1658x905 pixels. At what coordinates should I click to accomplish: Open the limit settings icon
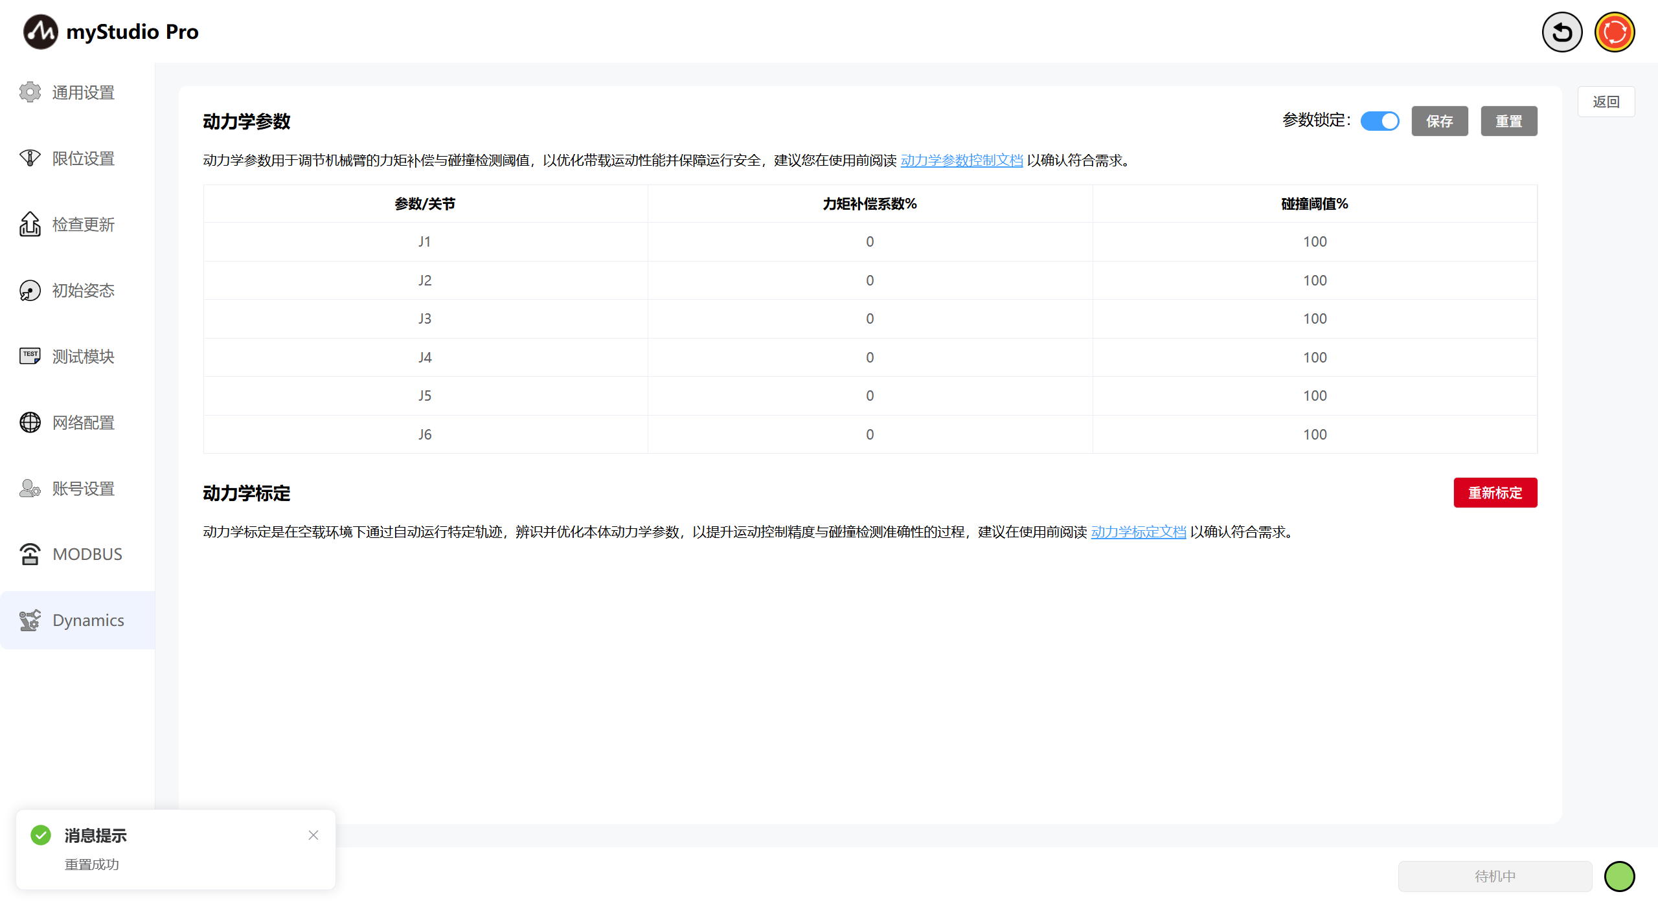tap(30, 158)
